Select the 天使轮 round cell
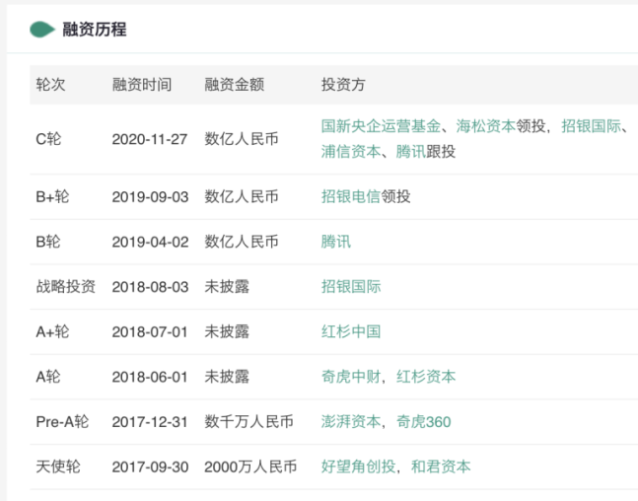 (58, 466)
